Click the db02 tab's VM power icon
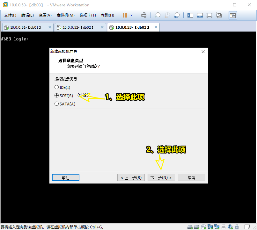The image size is (257, 230). pyautogui.click(x=59, y=27)
